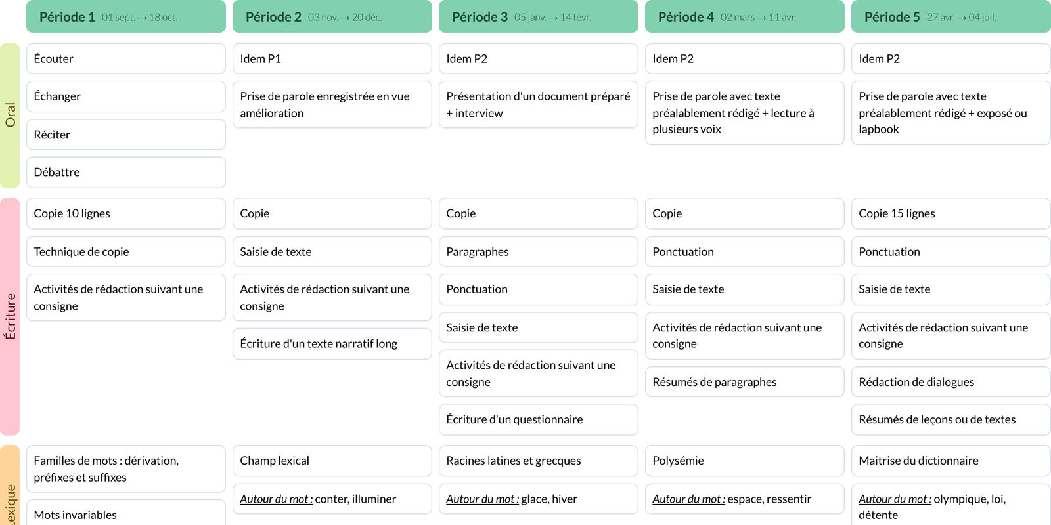Image resolution: width=1051 pixels, height=525 pixels.
Task: Select the Période 1 column header
Action: coord(125,17)
